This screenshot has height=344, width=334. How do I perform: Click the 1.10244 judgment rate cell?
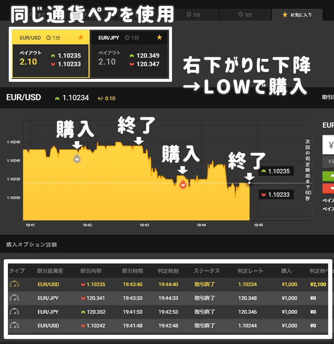[x=248, y=326]
